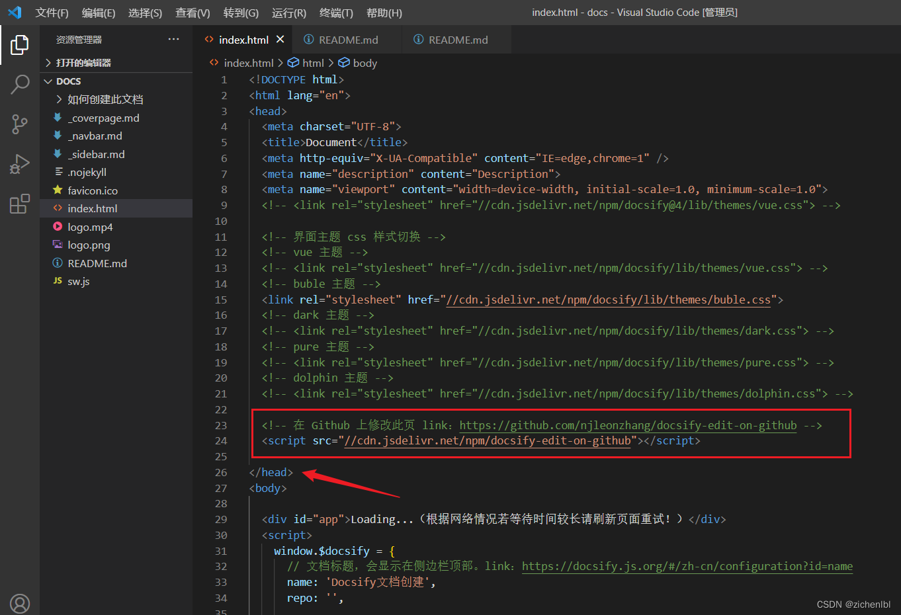Open the 文件(F) menu

(52, 13)
